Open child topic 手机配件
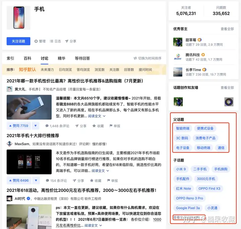Viewport: 241px width, 229px height. point(183,179)
